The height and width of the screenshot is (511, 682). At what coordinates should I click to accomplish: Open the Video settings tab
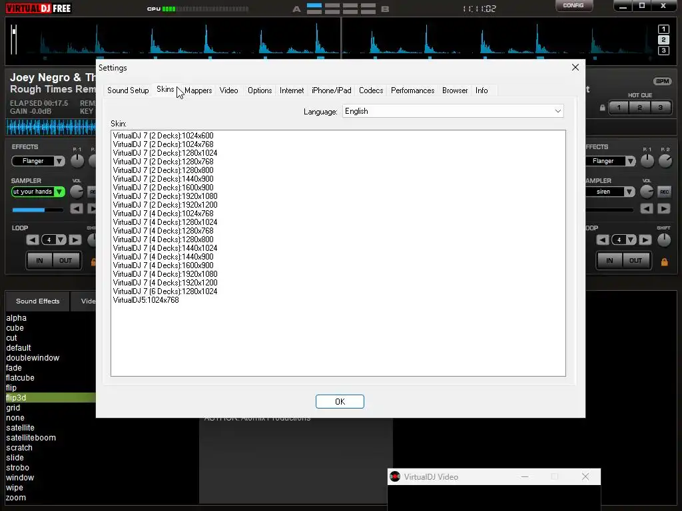point(229,90)
